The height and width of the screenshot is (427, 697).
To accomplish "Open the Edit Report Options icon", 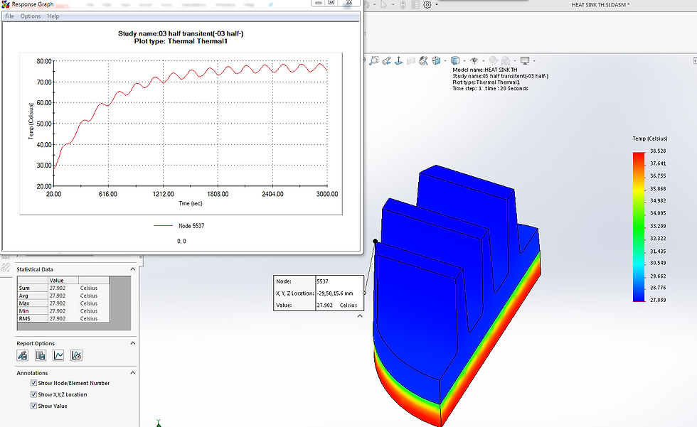I will click(x=23, y=355).
